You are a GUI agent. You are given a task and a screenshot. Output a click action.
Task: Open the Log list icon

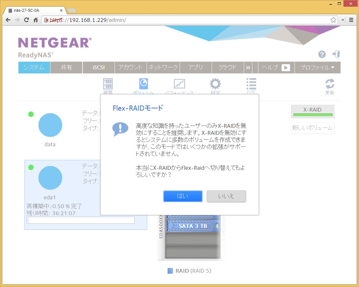click(x=251, y=84)
